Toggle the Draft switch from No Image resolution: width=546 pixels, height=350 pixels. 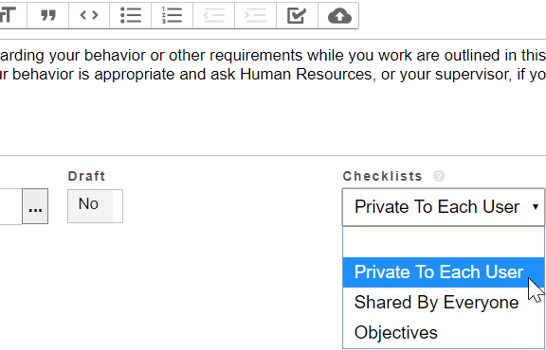click(x=95, y=206)
